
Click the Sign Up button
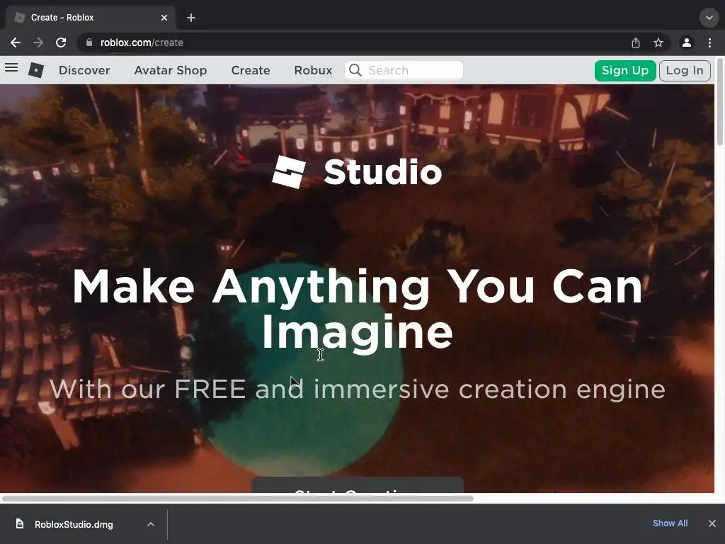(x=625, y=71)
